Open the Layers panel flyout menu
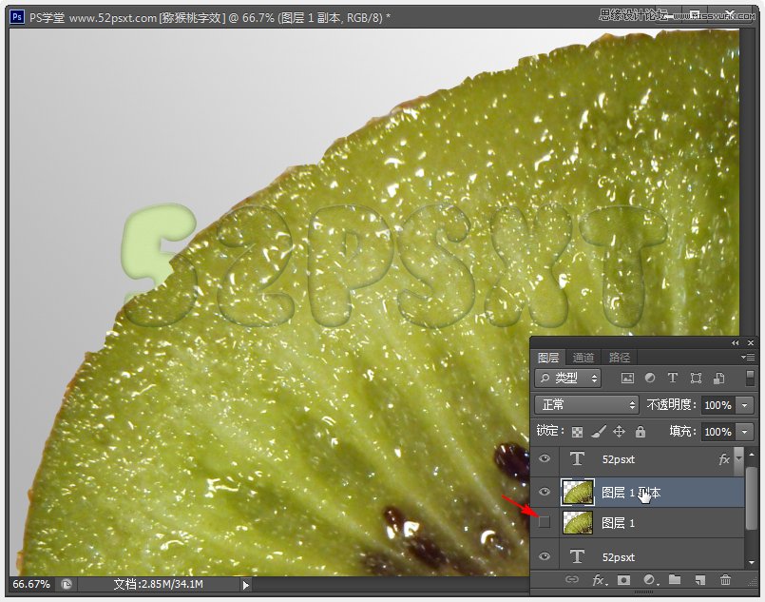This screenshot has width=765, height=602. point(750,357)
